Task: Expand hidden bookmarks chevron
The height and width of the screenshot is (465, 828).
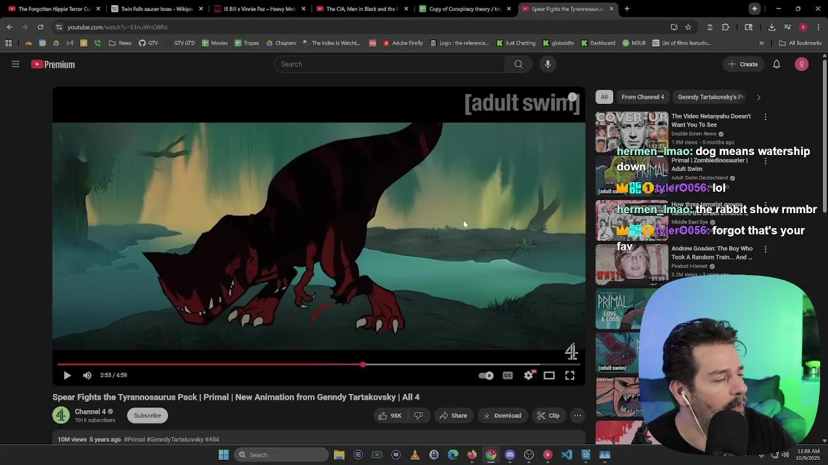Action: click(761, 43)
